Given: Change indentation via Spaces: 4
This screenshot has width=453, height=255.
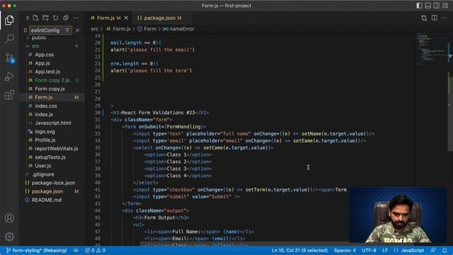Looking at the screenshot, I should point(345,250).
